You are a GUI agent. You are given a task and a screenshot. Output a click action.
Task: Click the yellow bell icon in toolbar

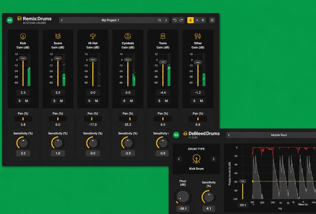(190, 20)
